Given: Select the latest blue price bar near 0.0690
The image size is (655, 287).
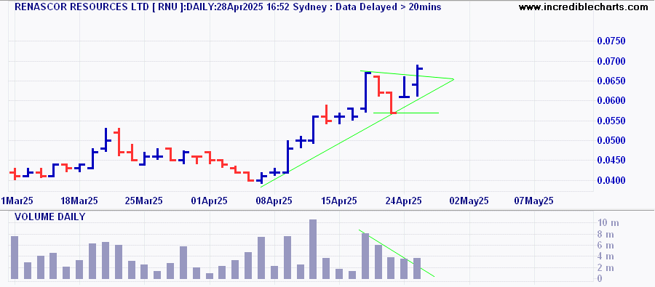Looking at the screenshot, I should pyautogui.click(x=417, y=81).
